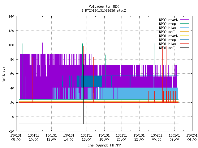Click the light blue NPD2 bias legend line
Viewport: 198px width, 148px height.
[x=184, y=27]
